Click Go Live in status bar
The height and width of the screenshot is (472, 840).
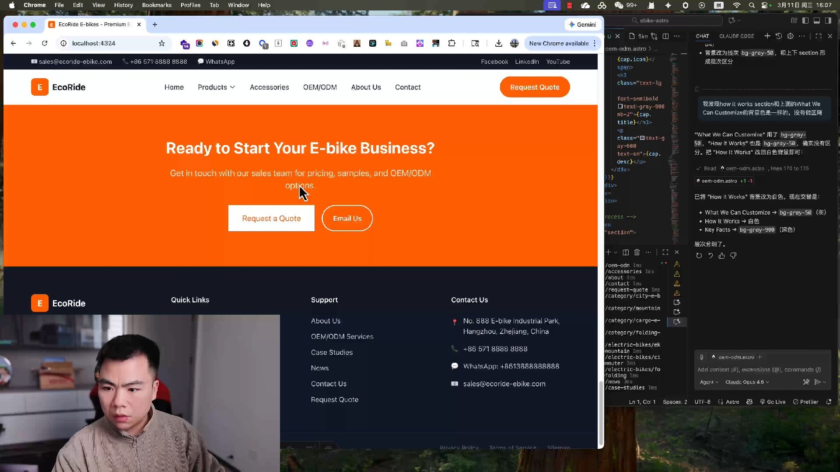pyautogui.click(x=773, y=402)
